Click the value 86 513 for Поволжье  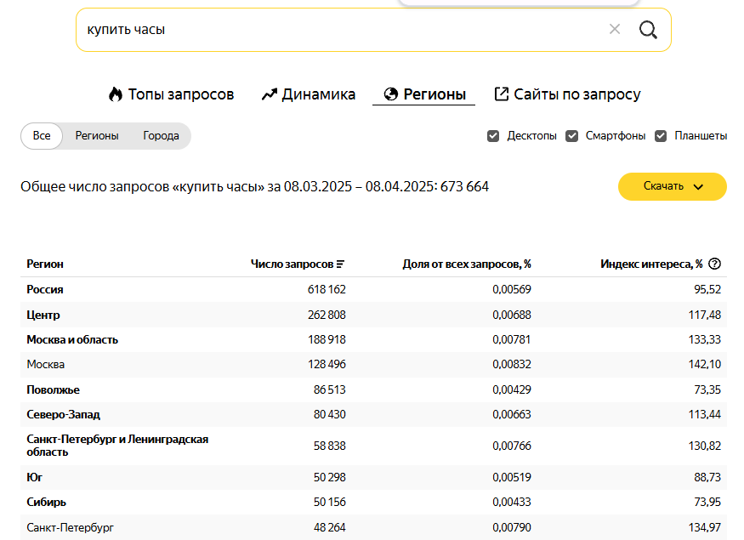point(329,389)
